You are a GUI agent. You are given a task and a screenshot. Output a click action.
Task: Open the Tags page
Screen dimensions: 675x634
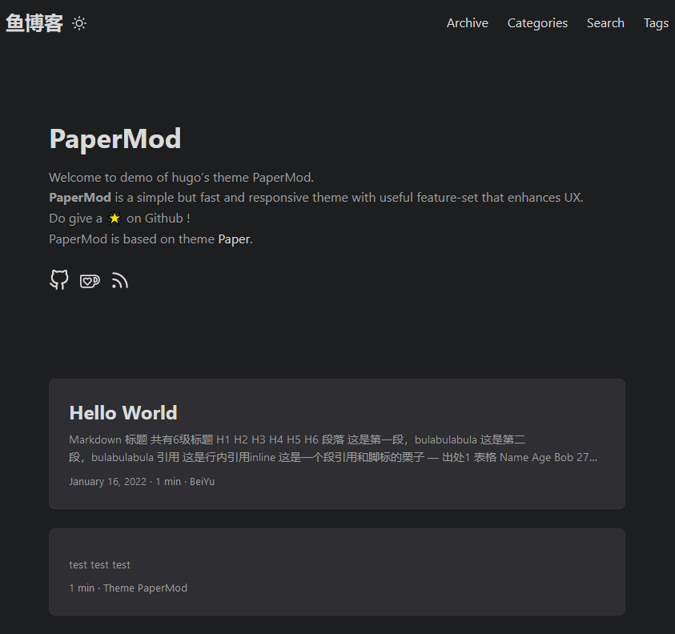[x=656, y=23]
